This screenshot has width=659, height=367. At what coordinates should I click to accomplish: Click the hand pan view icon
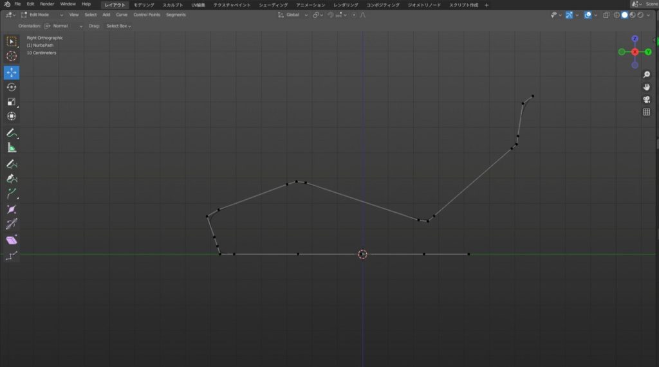tap(646, 87)
